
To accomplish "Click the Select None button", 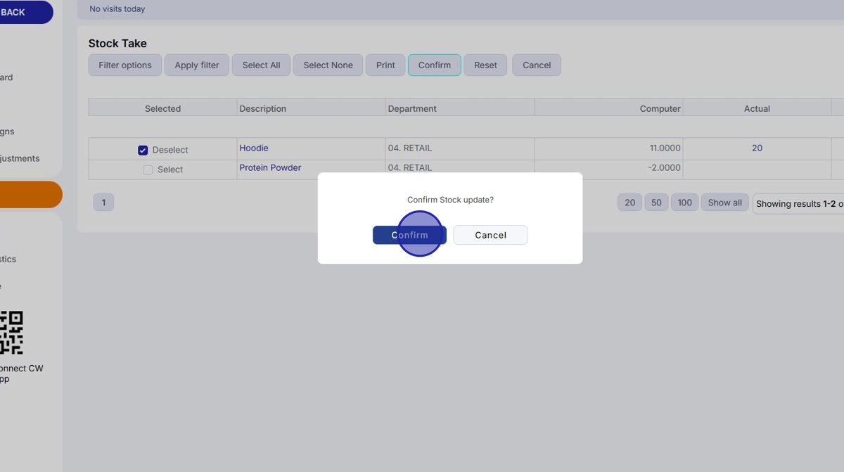I will click(328, 65).
